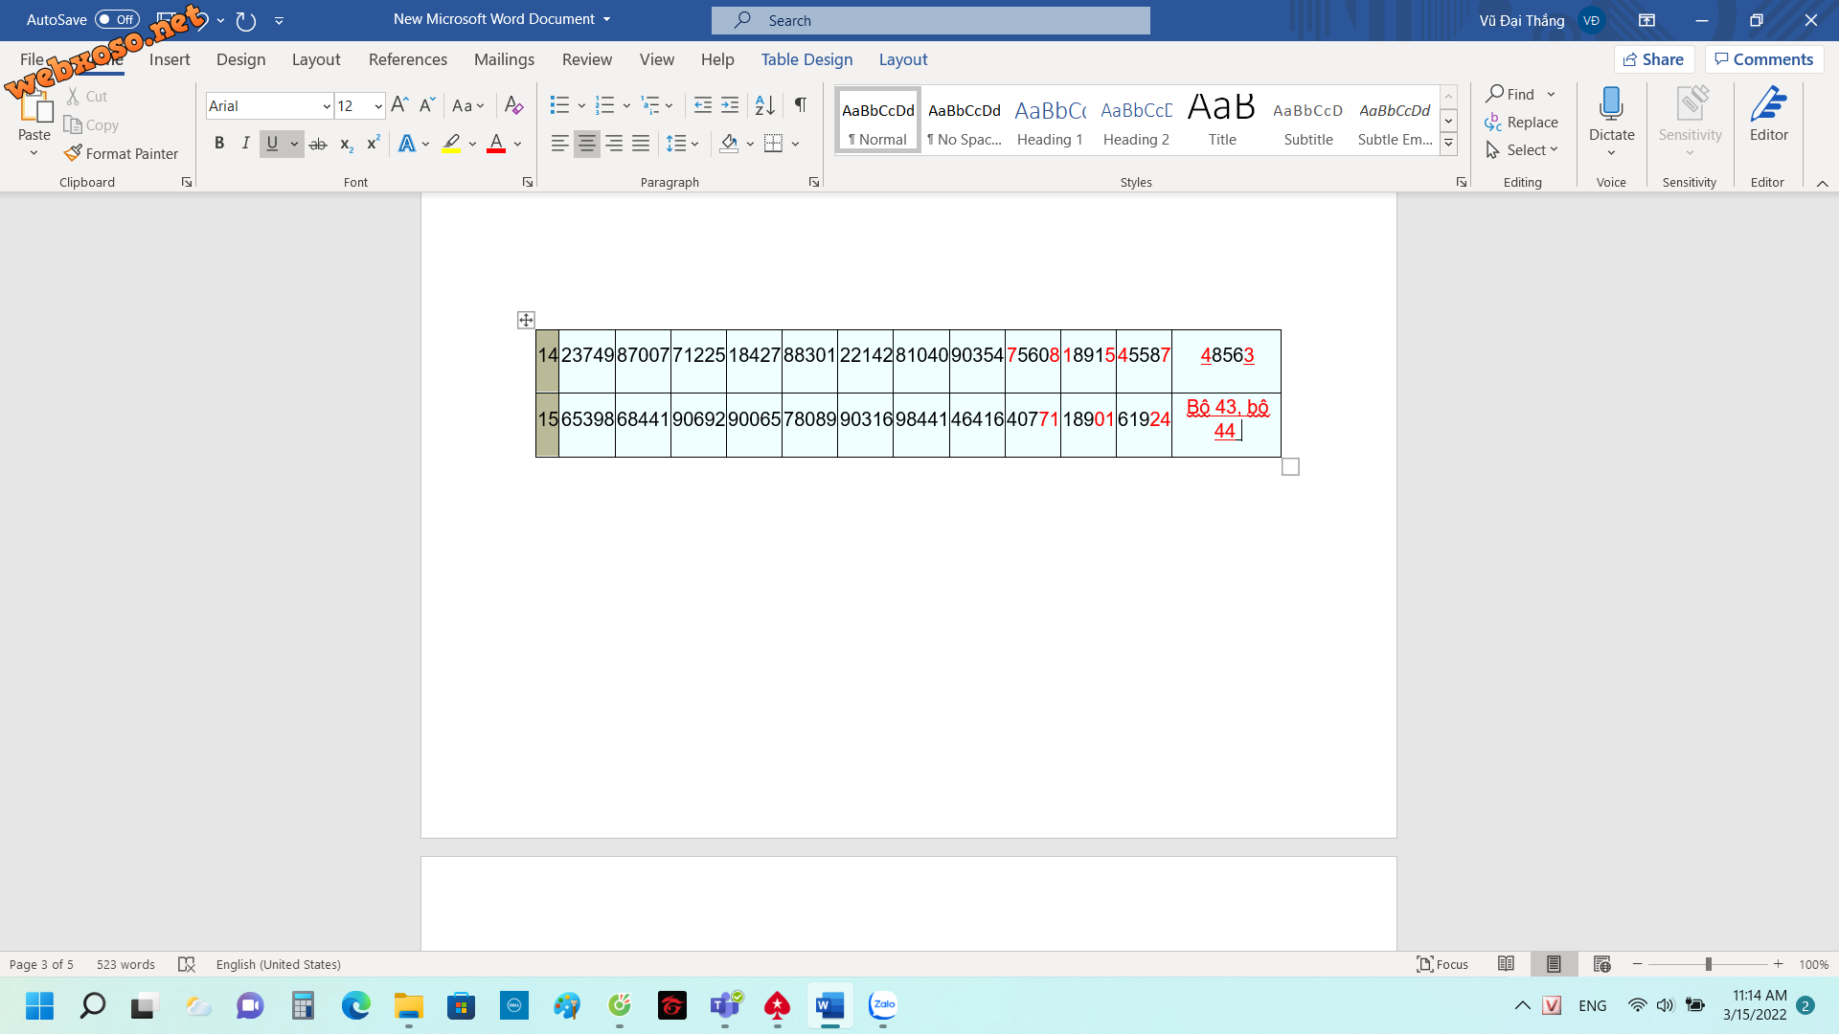
Task: Toggle Bold formatting
Action: pyautogui.click(x=218, y=144)
